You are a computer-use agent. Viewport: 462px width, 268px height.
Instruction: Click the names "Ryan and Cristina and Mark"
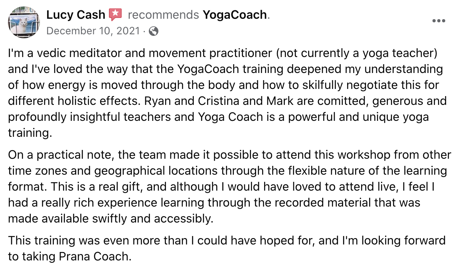click(219, 101)
